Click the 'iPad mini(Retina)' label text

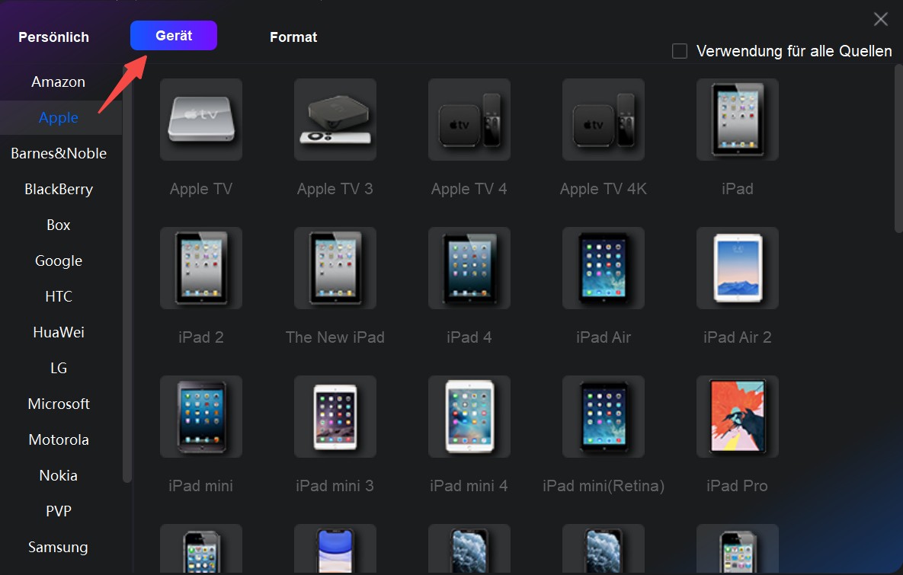click(604, 486)
